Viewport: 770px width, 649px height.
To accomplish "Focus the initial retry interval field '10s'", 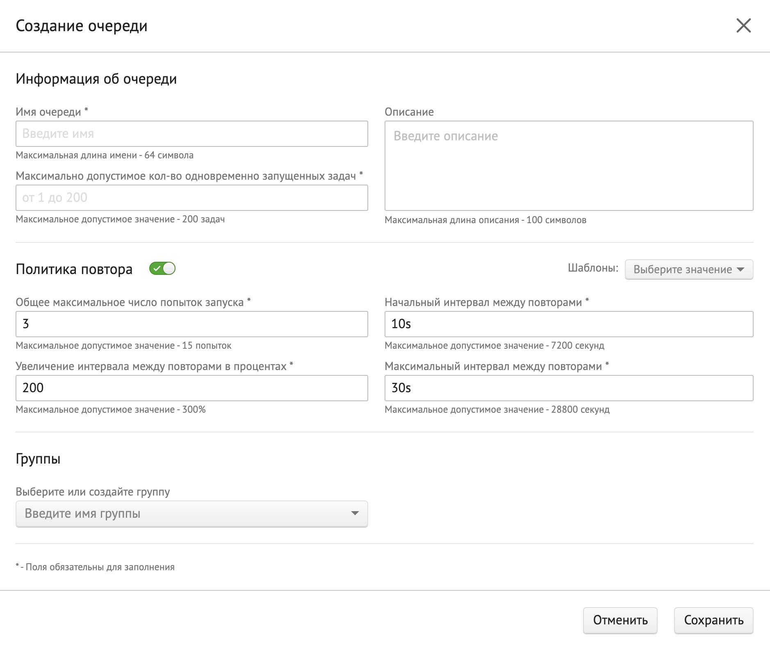I will (x=569, y=324).
